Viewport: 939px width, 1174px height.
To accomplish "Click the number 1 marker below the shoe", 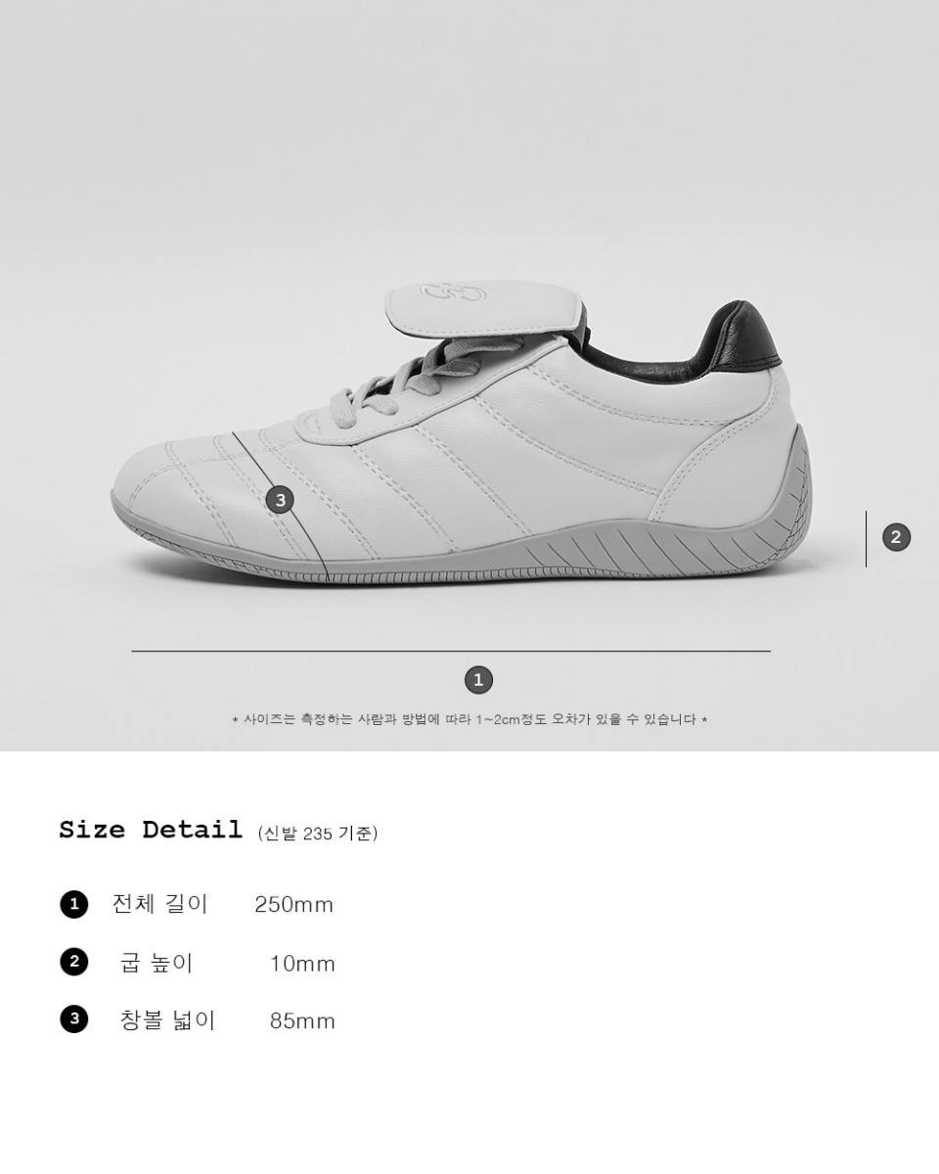I will click(477, 680).
